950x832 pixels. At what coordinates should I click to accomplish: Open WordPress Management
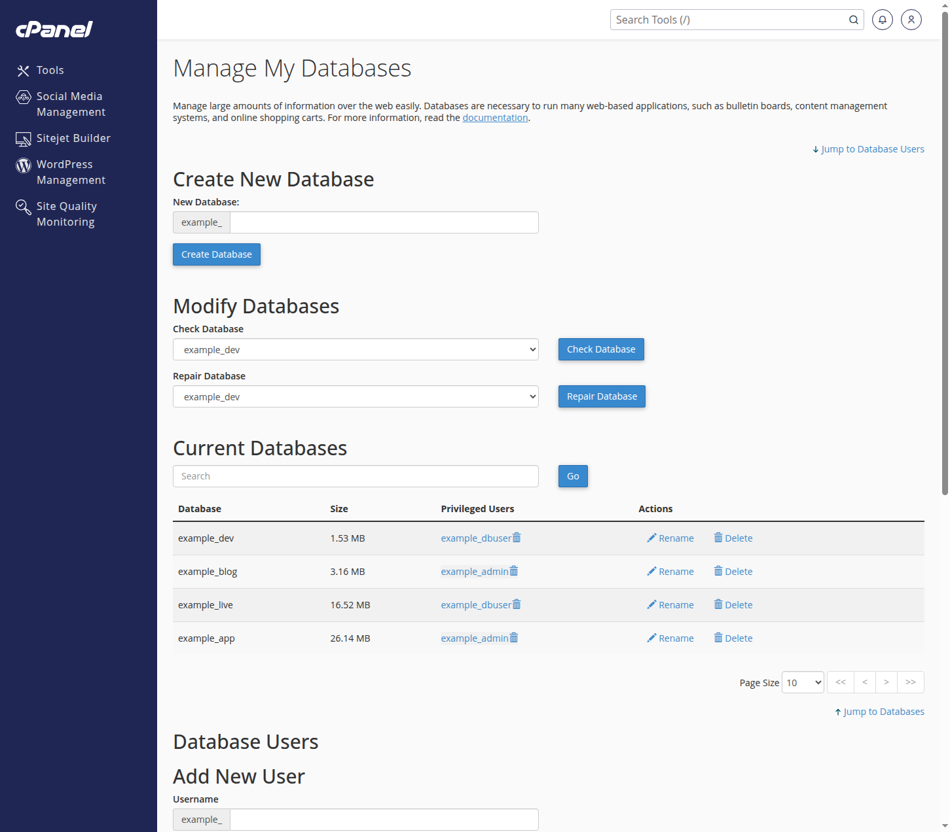tap(71, 172)
